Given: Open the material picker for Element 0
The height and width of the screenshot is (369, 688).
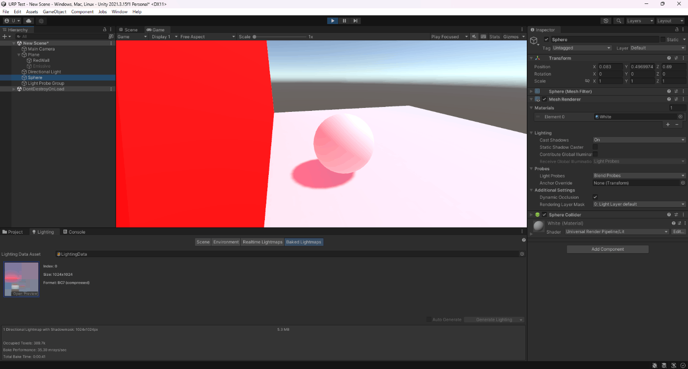Looking at the screenshot, I should 681,117.
